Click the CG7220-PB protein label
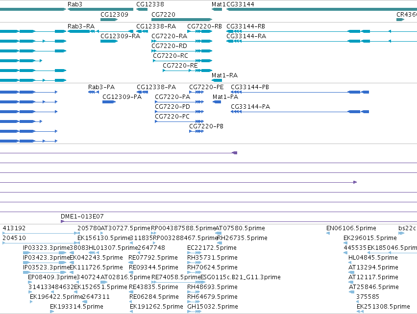 pyautogui.click(x=206, y=126)
